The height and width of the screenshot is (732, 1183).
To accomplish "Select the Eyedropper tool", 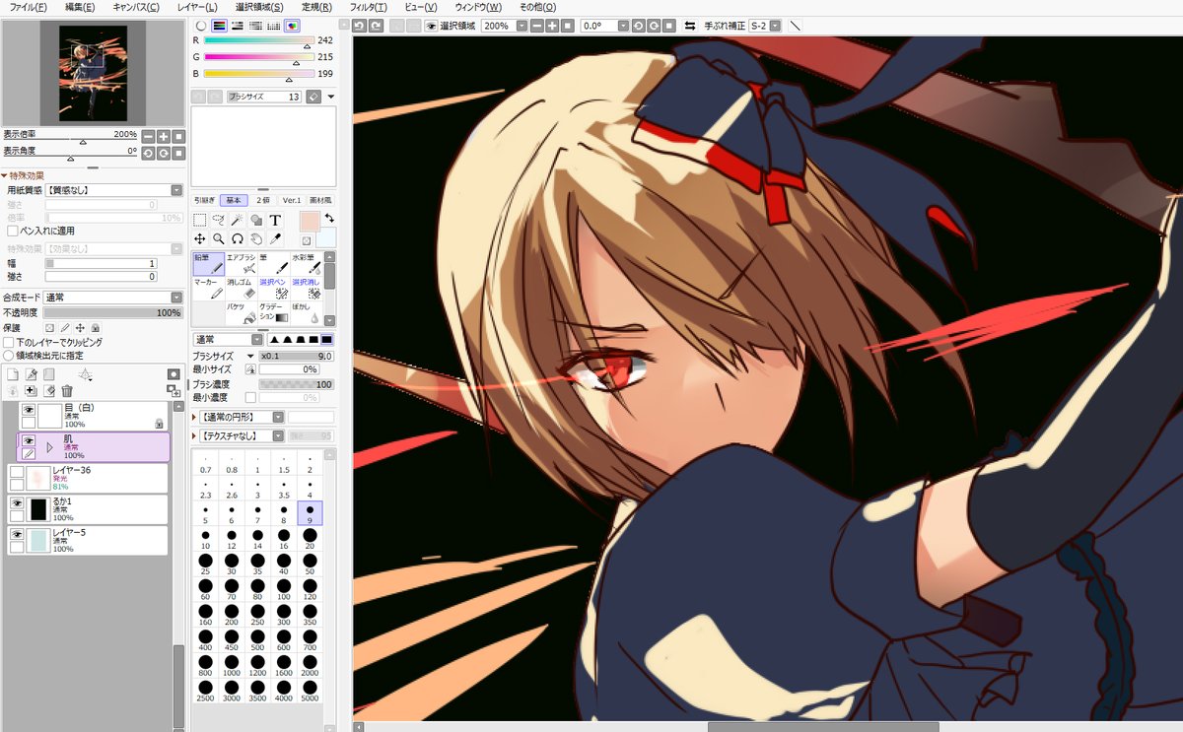I will 275,238.
